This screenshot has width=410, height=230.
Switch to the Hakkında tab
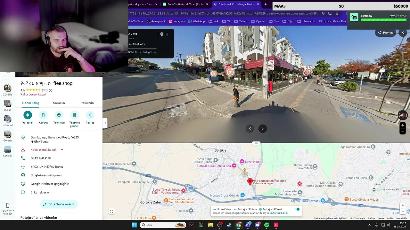tap(87, 103)
